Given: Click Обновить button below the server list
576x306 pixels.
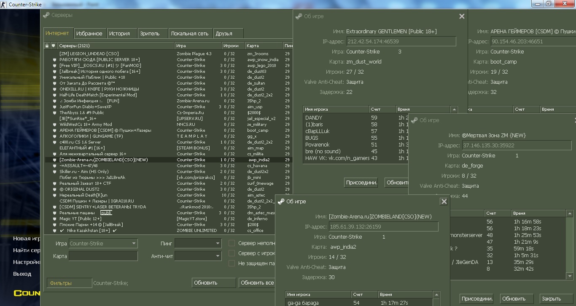Looking at the screenshot, I should 214,283.
